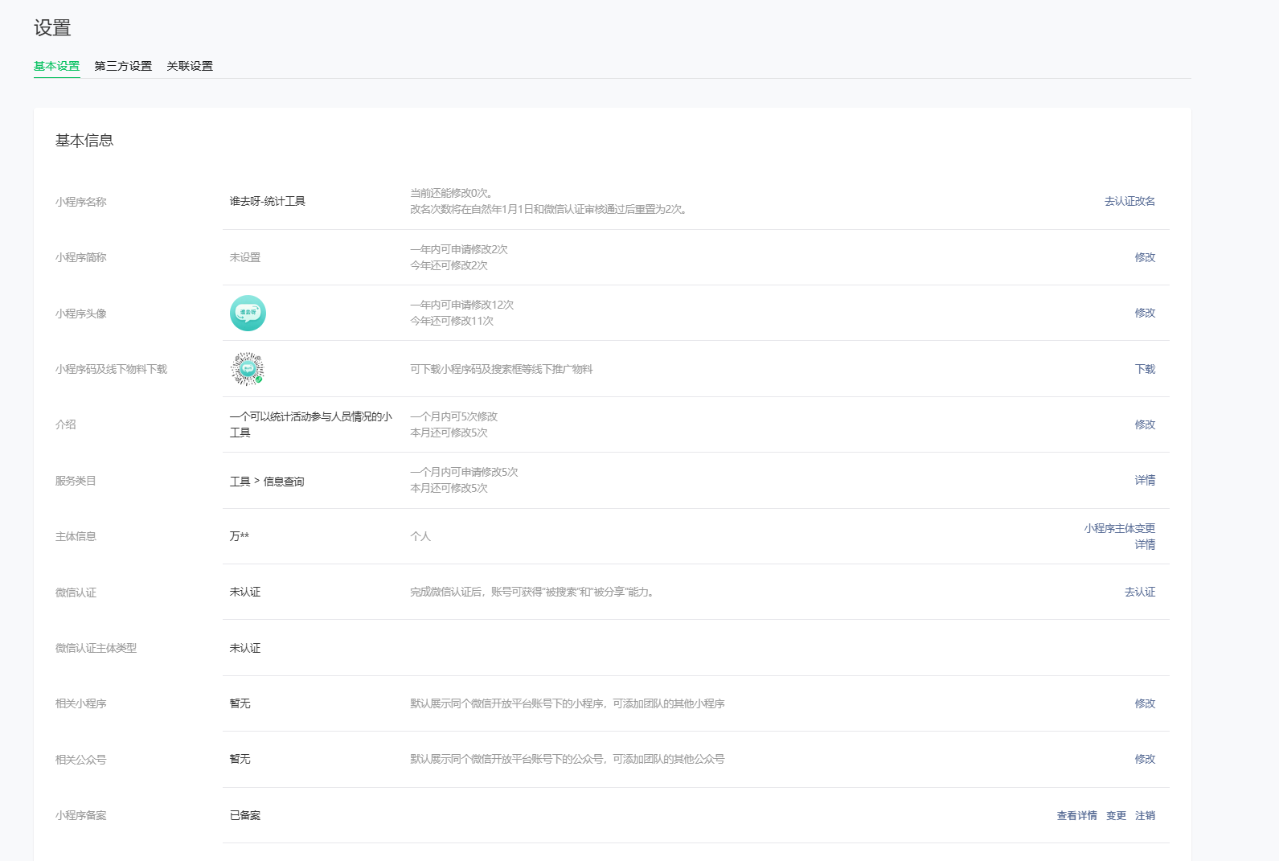This screenshot has width=1279, height=861.
Task: Open 详情 under 主体信息 row
Action: pos(1145,544)
